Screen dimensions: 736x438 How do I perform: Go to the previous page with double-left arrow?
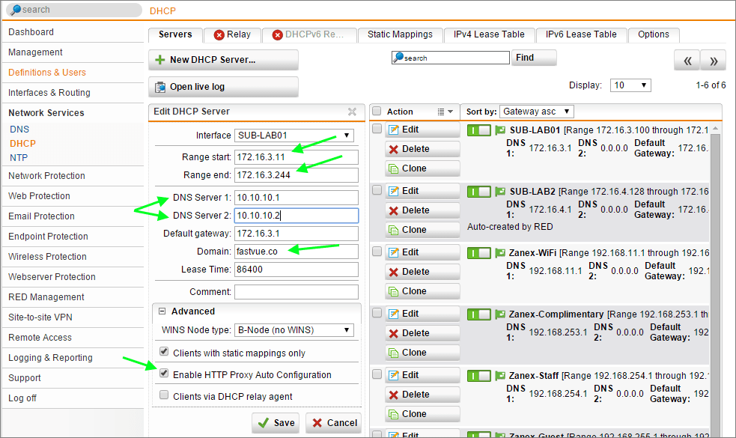coord(687,61)
